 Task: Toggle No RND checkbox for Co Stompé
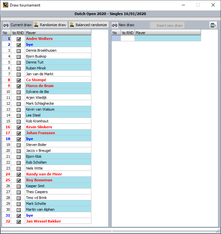(x=19, y=80)
